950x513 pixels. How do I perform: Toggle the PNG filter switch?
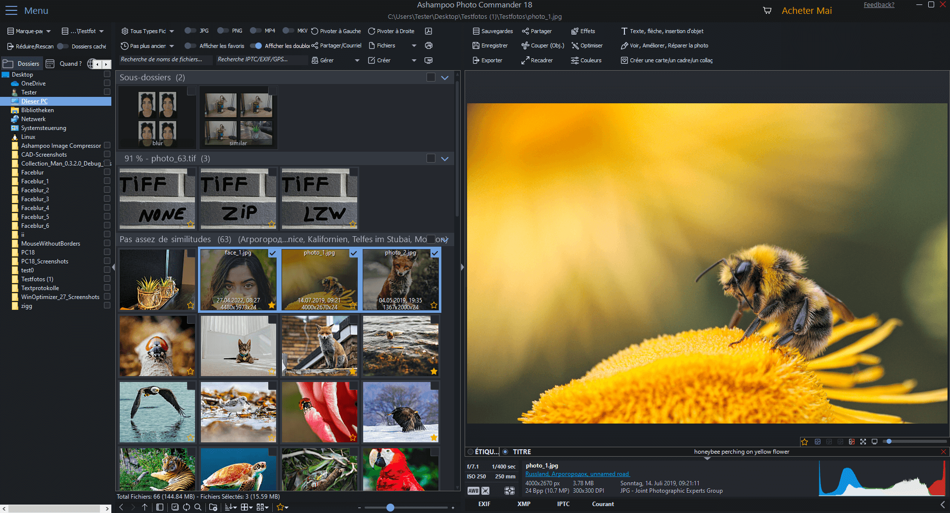[x=223, y=31]
